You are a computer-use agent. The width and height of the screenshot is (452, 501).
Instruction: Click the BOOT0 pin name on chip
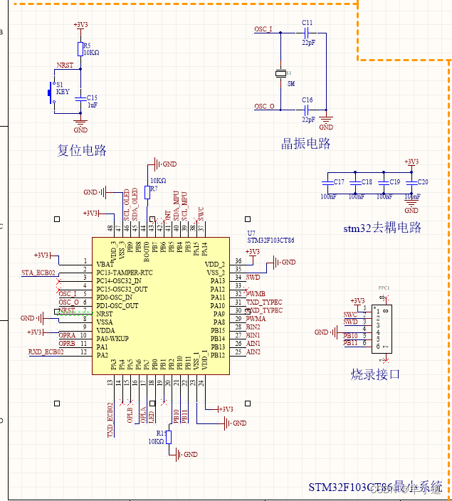click(x=147, y=252)
